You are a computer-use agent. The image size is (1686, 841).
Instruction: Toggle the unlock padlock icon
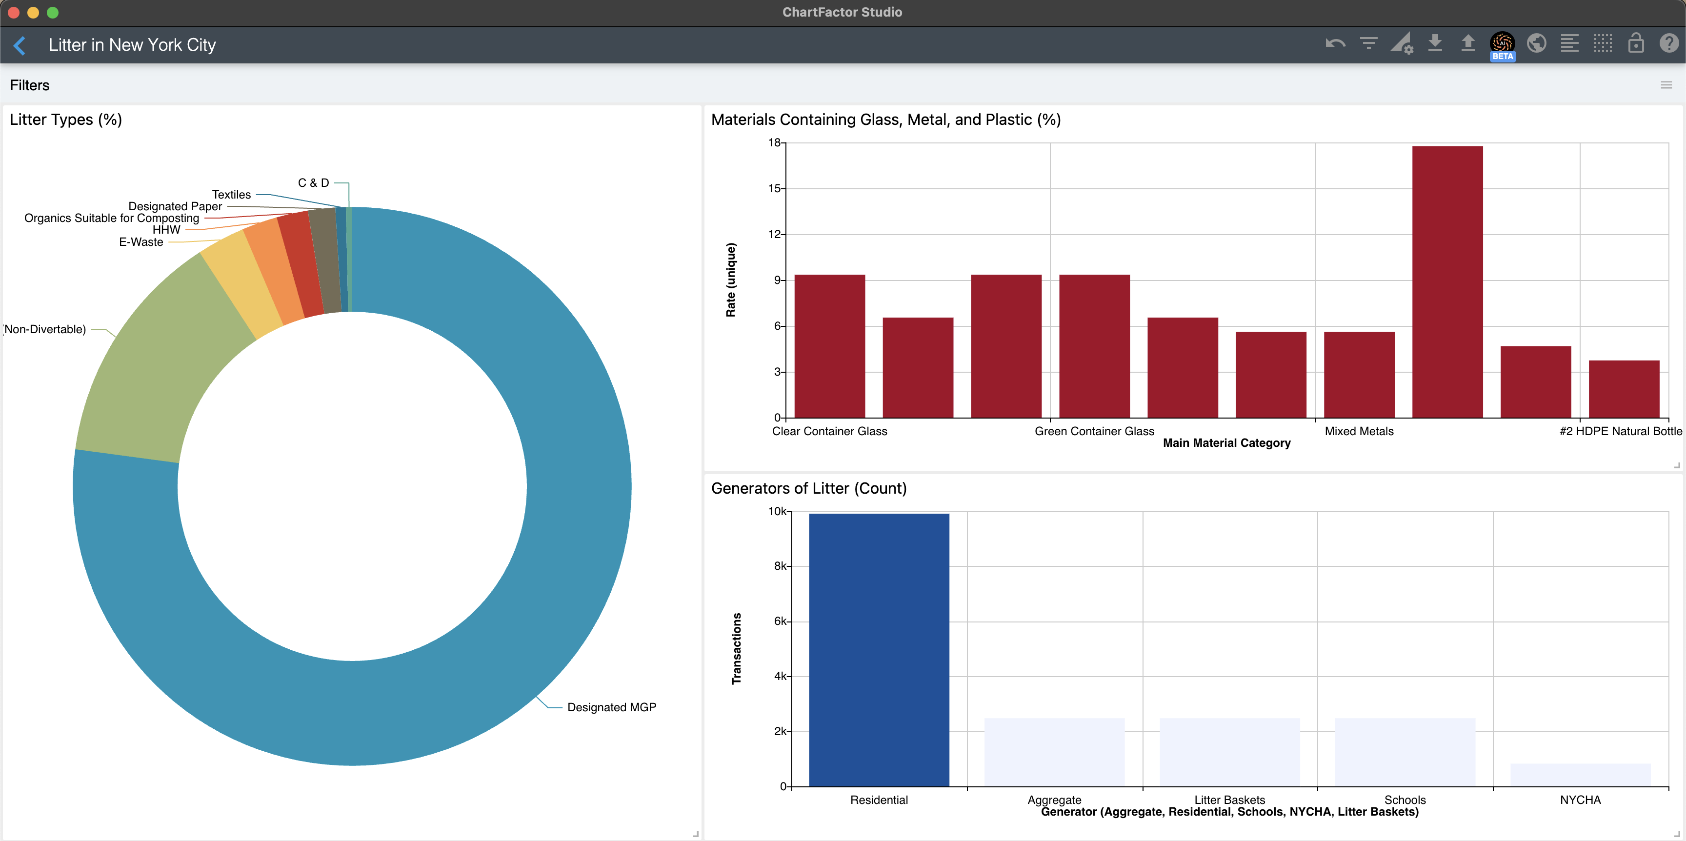pos(1636,44)
